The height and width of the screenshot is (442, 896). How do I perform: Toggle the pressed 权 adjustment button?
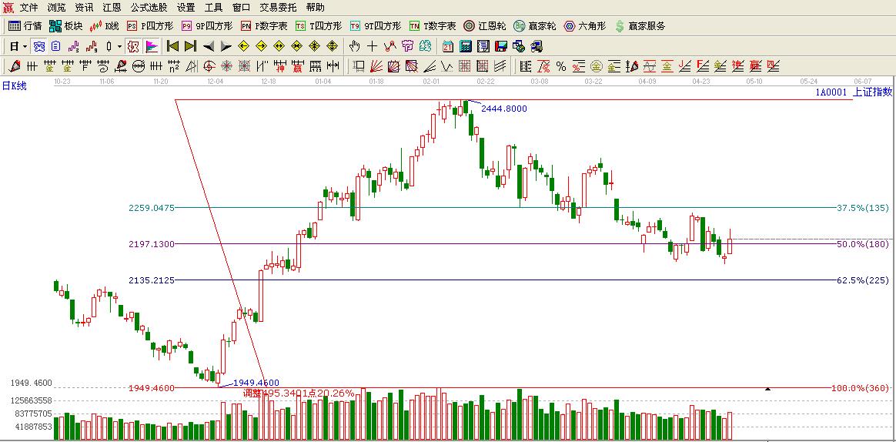pyautogui.click(x=133, y=46)
